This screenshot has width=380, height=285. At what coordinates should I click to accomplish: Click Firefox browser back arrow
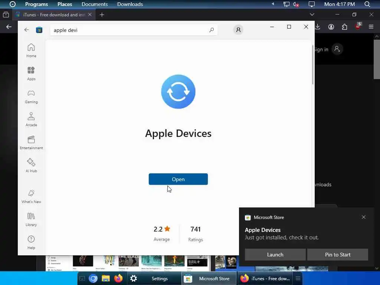[9, 27]
